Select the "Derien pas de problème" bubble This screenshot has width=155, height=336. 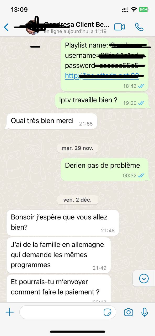[105, 170]
